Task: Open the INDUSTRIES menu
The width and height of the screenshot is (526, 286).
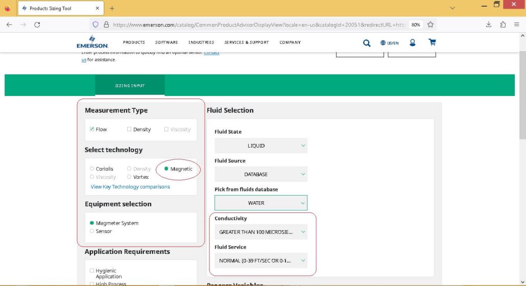Action: click(x=201, y=42)
